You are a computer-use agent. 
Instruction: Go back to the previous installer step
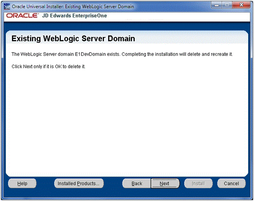tap(137, 183)
